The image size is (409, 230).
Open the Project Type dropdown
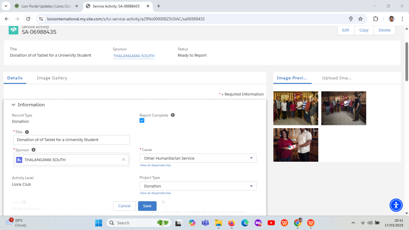198,186
